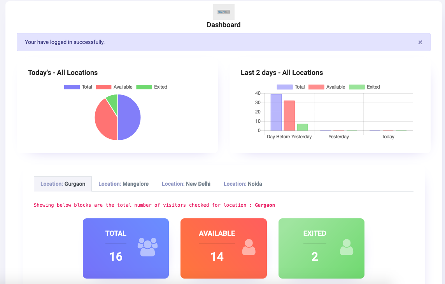Select the Location: Gurgaon tab

62,183
